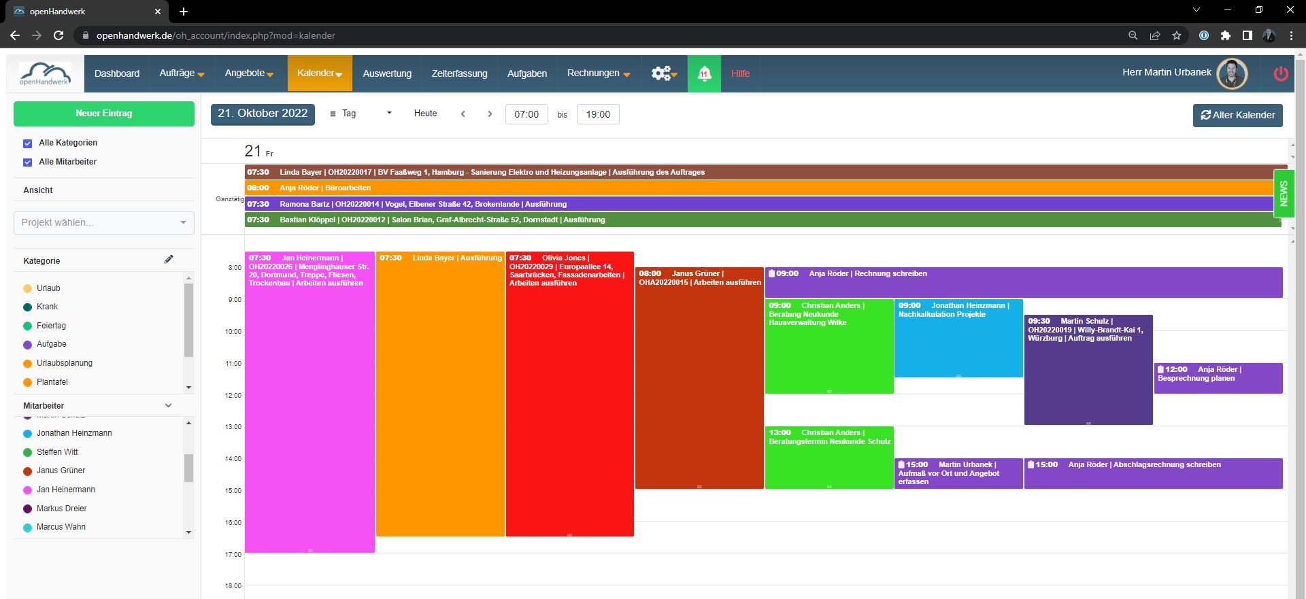
Task: Go to previous day arrow
Action: (x=463, y=114)
